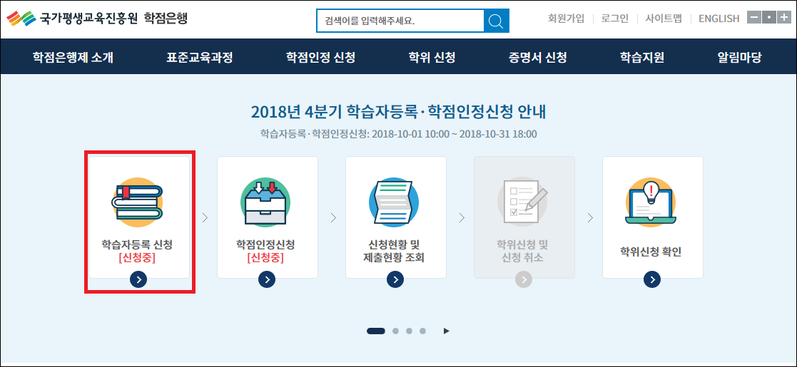Click the 로그인 link
Image resolution: width=797 pixels, height=367 pixels.
[614, 19]
